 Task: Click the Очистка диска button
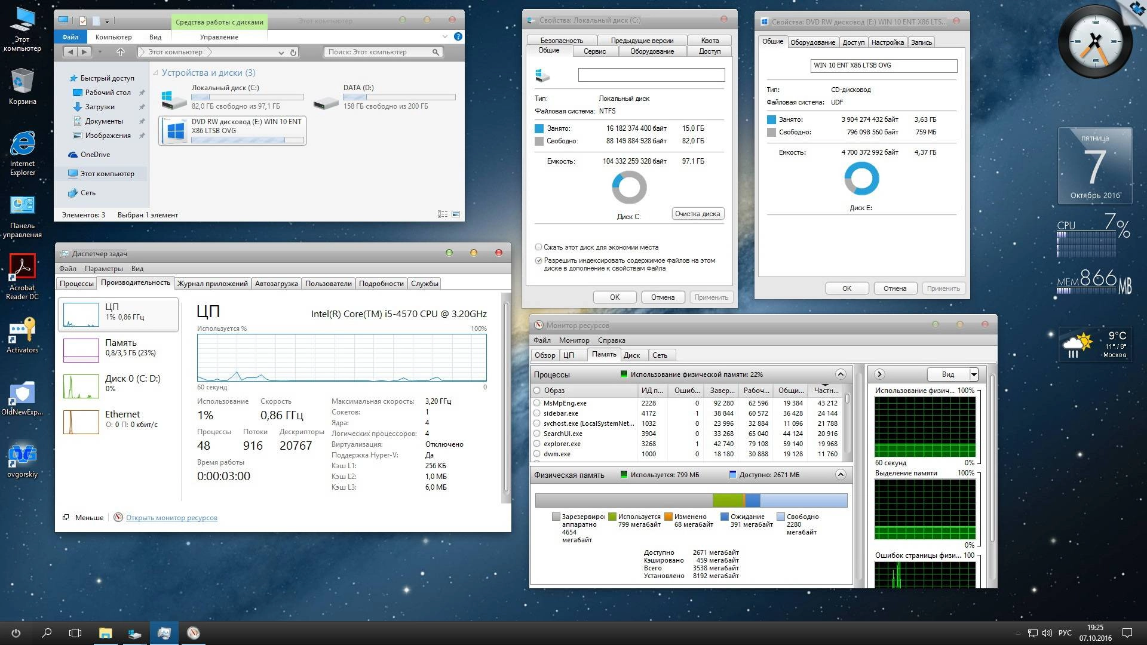(698, 214)
